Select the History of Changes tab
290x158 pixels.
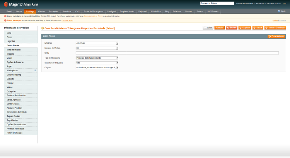click(x=21, y=133)
